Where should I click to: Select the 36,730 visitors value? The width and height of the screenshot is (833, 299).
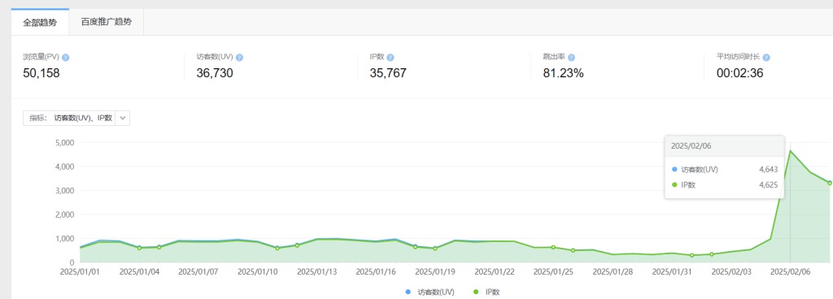point(215,73)
